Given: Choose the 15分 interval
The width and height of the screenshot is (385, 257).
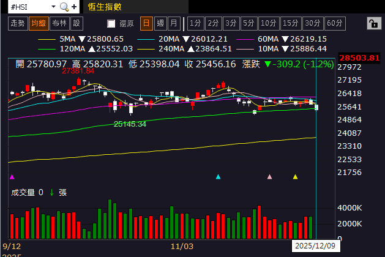Looking at the screenshot, I should point(291,24).
